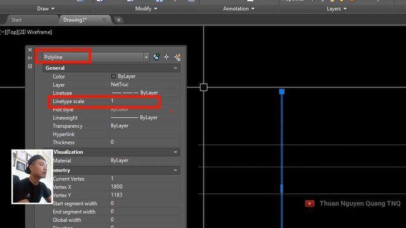This screenshot has height=228, width=406.
Task: Click the Select Objects crosshair icon
Action: pyautogui.click(x=166, y=57)
